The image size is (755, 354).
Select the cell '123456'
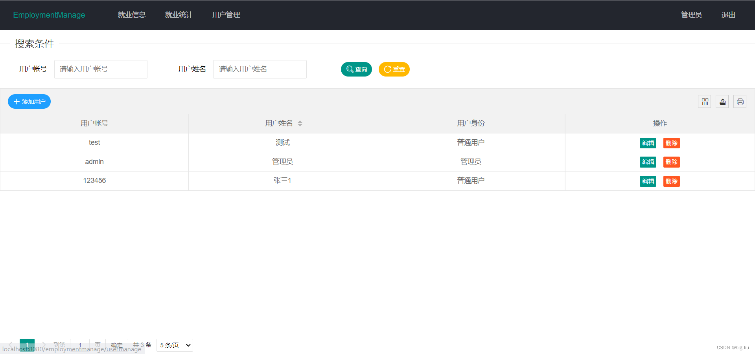pos(94,181)
